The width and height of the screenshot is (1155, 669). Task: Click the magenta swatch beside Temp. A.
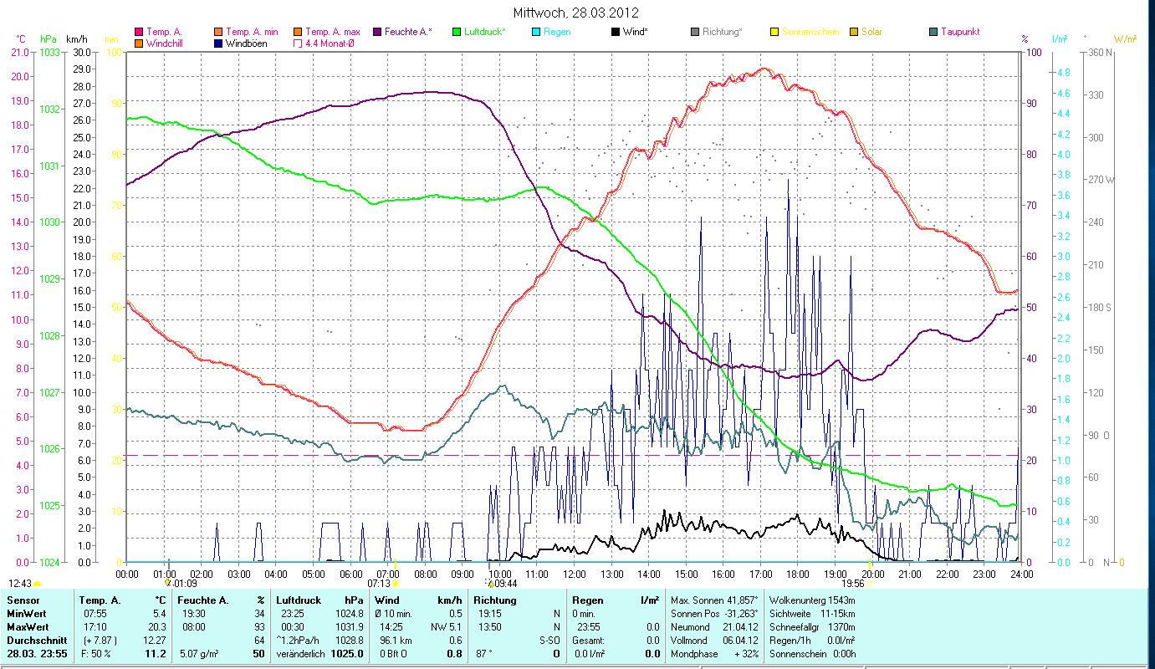click(139, 33)
